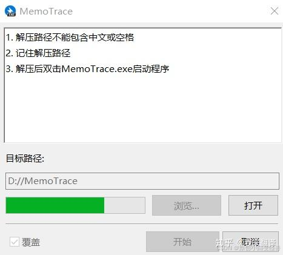Click the 浏览... browse button
The width and height of the screenshot is (283, 255).
pyautogui.click(x=187, y=205)
